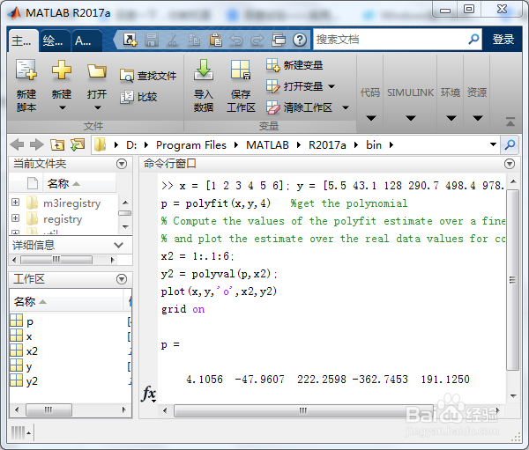The width and height of the screenshot is (529, 450).
Task: Click the address bar search magnifier icon
Action: tap(510, 145)
